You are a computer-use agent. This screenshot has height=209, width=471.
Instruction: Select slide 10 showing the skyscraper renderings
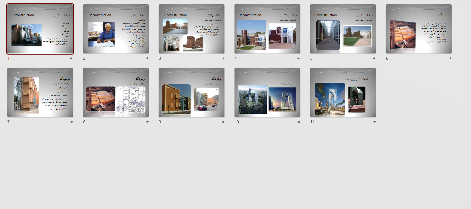pyautogui.click(x=267, y=92)
